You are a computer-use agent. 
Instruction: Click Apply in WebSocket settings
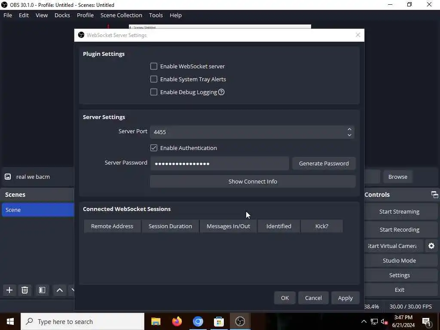click(x=345, y=298)
